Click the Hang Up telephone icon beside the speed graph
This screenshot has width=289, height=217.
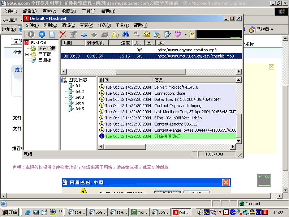[192, 34]
